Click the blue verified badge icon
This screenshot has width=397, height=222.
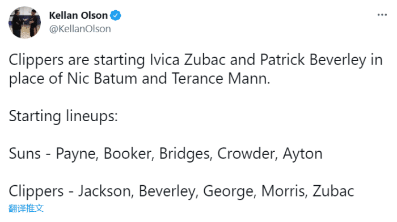116,15
